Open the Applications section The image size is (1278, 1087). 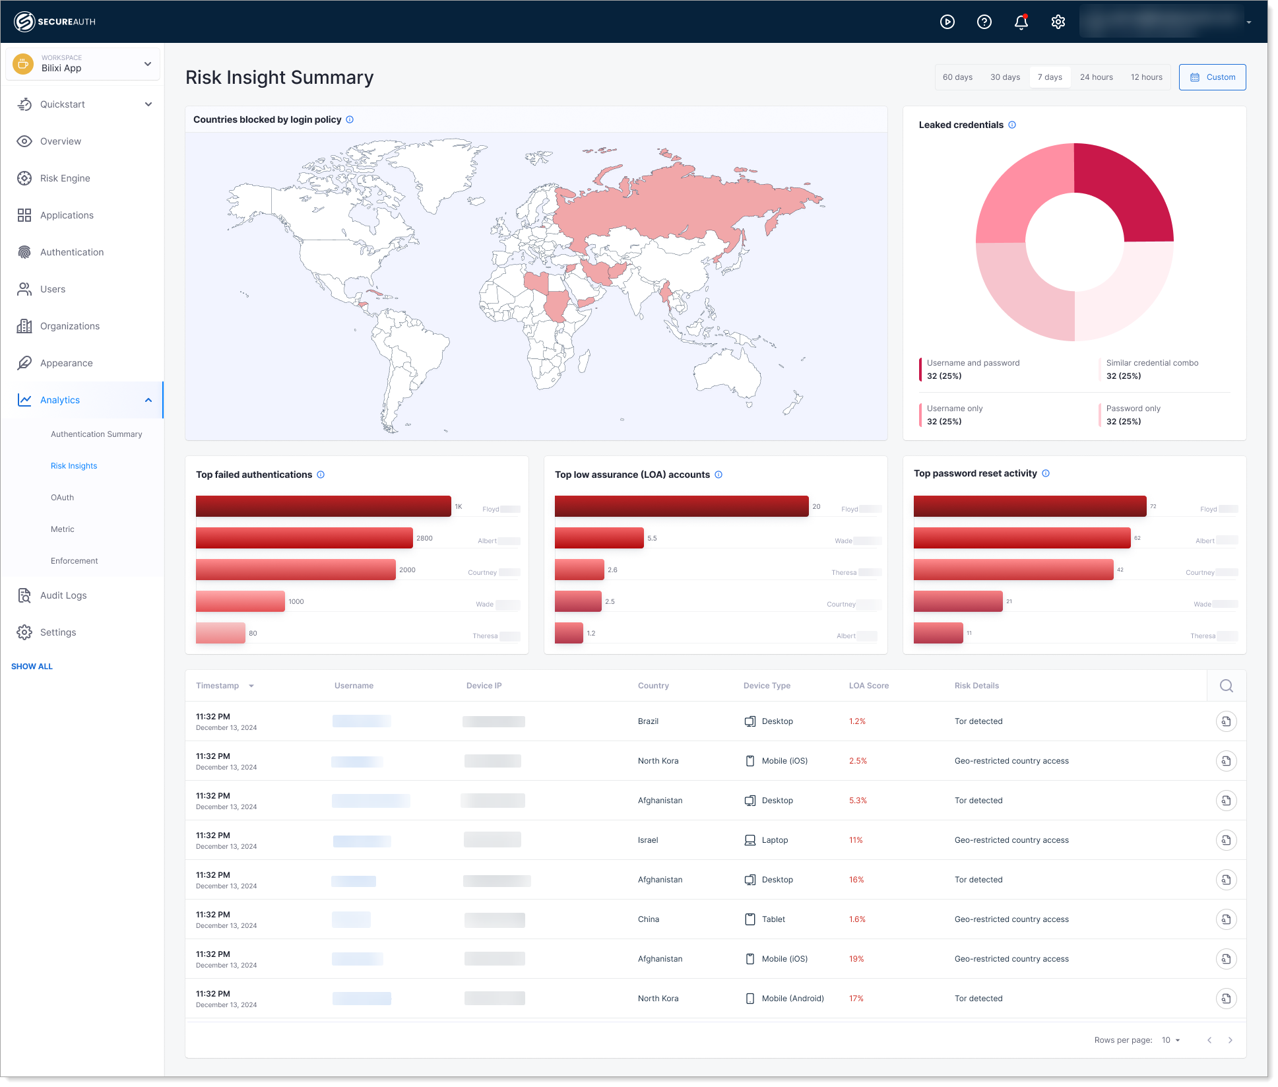pos(67,214)
